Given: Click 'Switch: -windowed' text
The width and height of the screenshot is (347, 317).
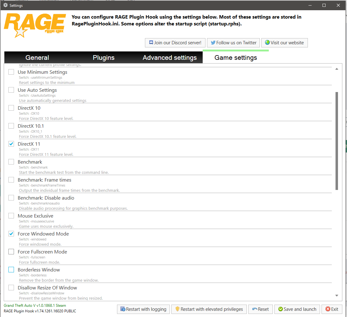Looking at the screenshot, I should (33, 239).
